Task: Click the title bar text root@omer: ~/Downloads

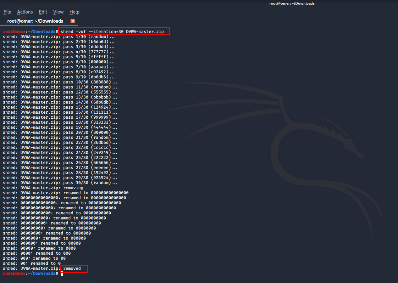Action: 292,3
